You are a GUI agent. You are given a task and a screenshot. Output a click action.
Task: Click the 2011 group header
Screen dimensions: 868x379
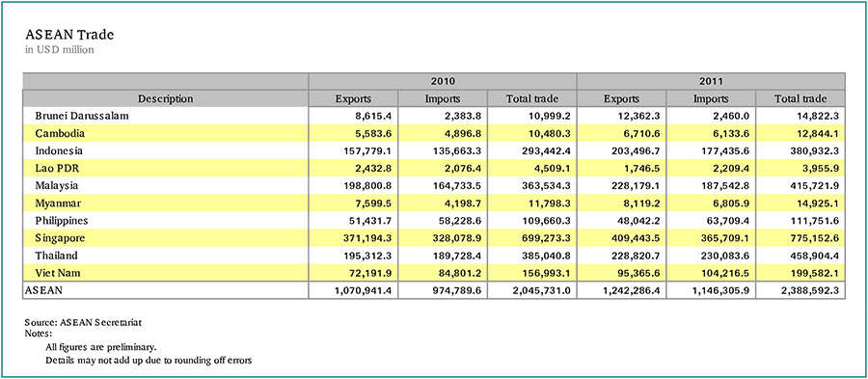coord(711,81)
